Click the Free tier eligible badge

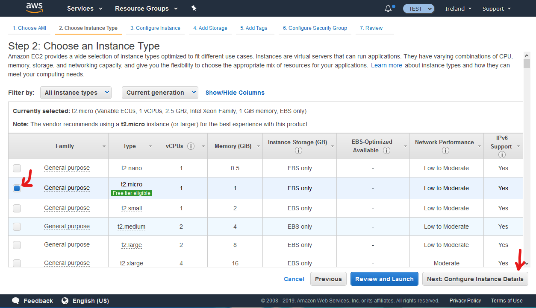[x=132, y=193]
